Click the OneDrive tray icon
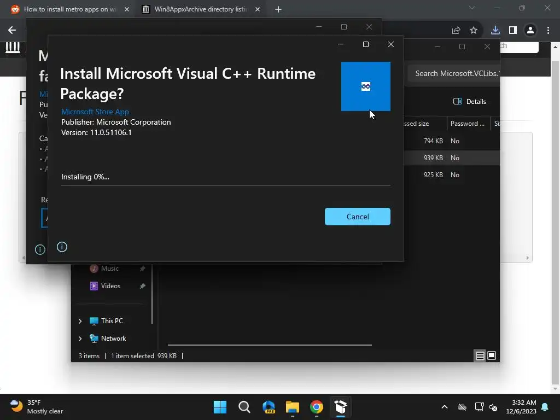This screenshot has height=420, width=560. click(x=462, y=407)
